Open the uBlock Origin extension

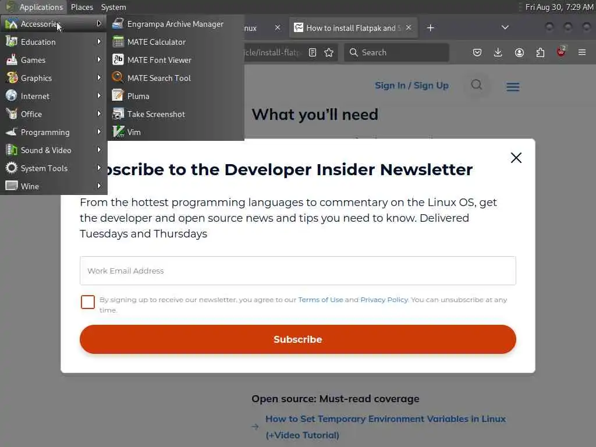coord(561,52)
